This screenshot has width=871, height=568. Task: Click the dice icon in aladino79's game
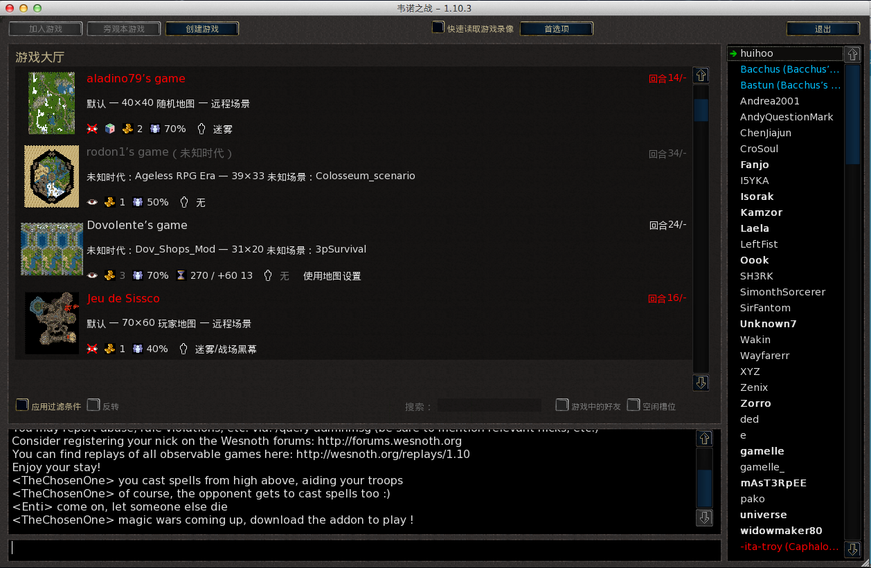pyautogui.click(x=109, y=129)
